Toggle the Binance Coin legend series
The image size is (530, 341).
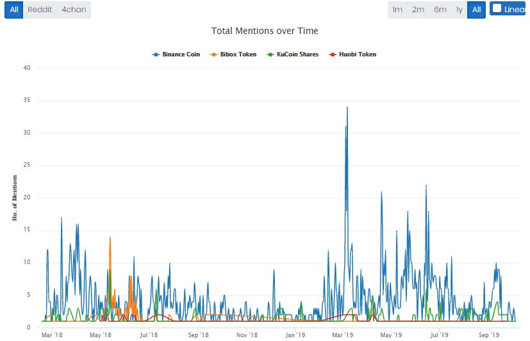tap(176, 54)
